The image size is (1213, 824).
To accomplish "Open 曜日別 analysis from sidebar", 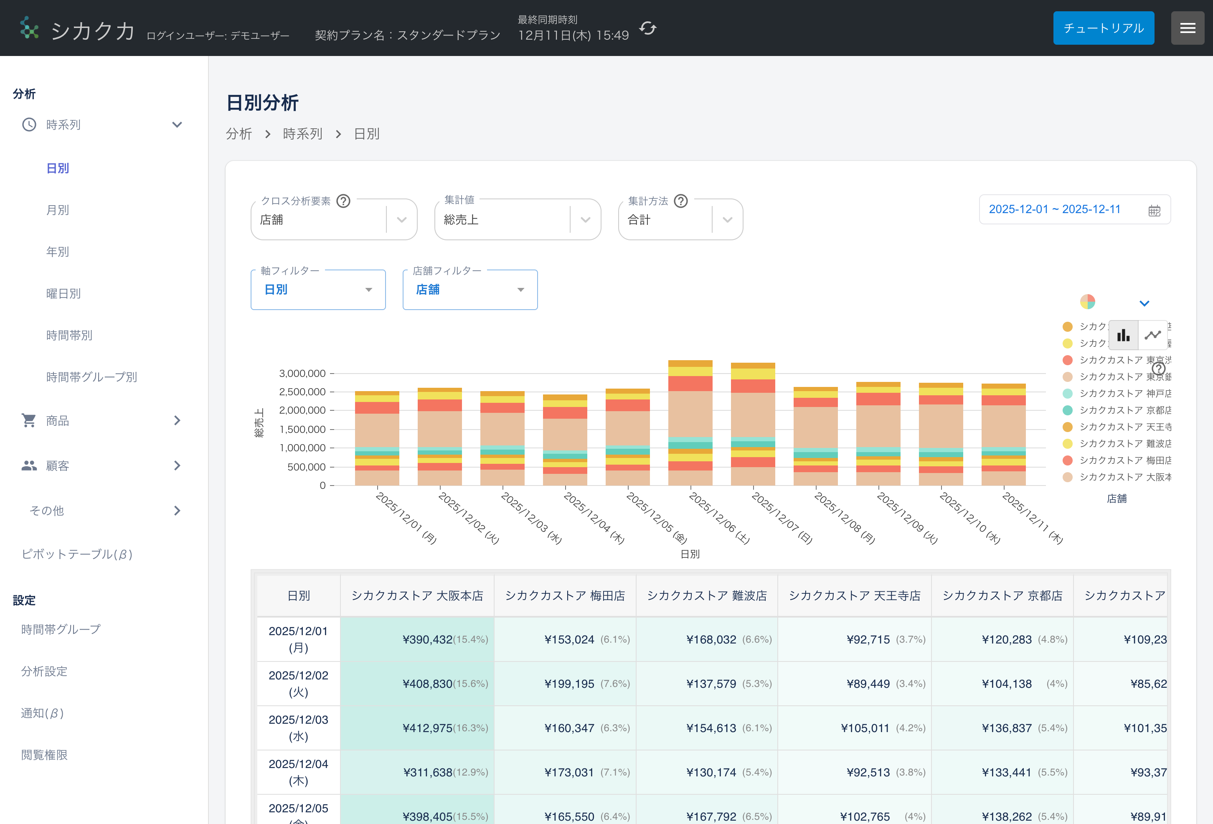I will [63, 293].
